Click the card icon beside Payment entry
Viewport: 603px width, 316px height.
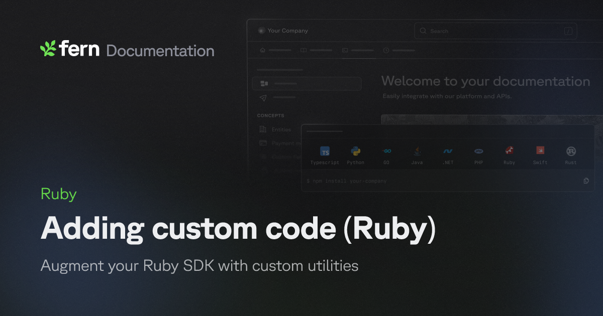(x=263, y=143)
